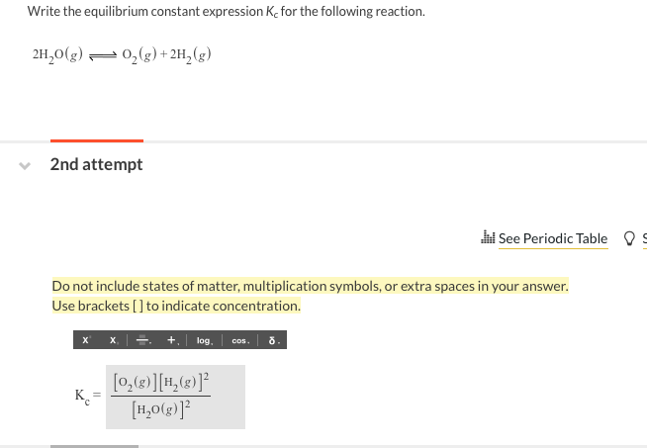Image resolution: width=647 pixels, height=448 pixels.
Task: Open the Greek delta symbols menu
Action: (x=274, y=340)
